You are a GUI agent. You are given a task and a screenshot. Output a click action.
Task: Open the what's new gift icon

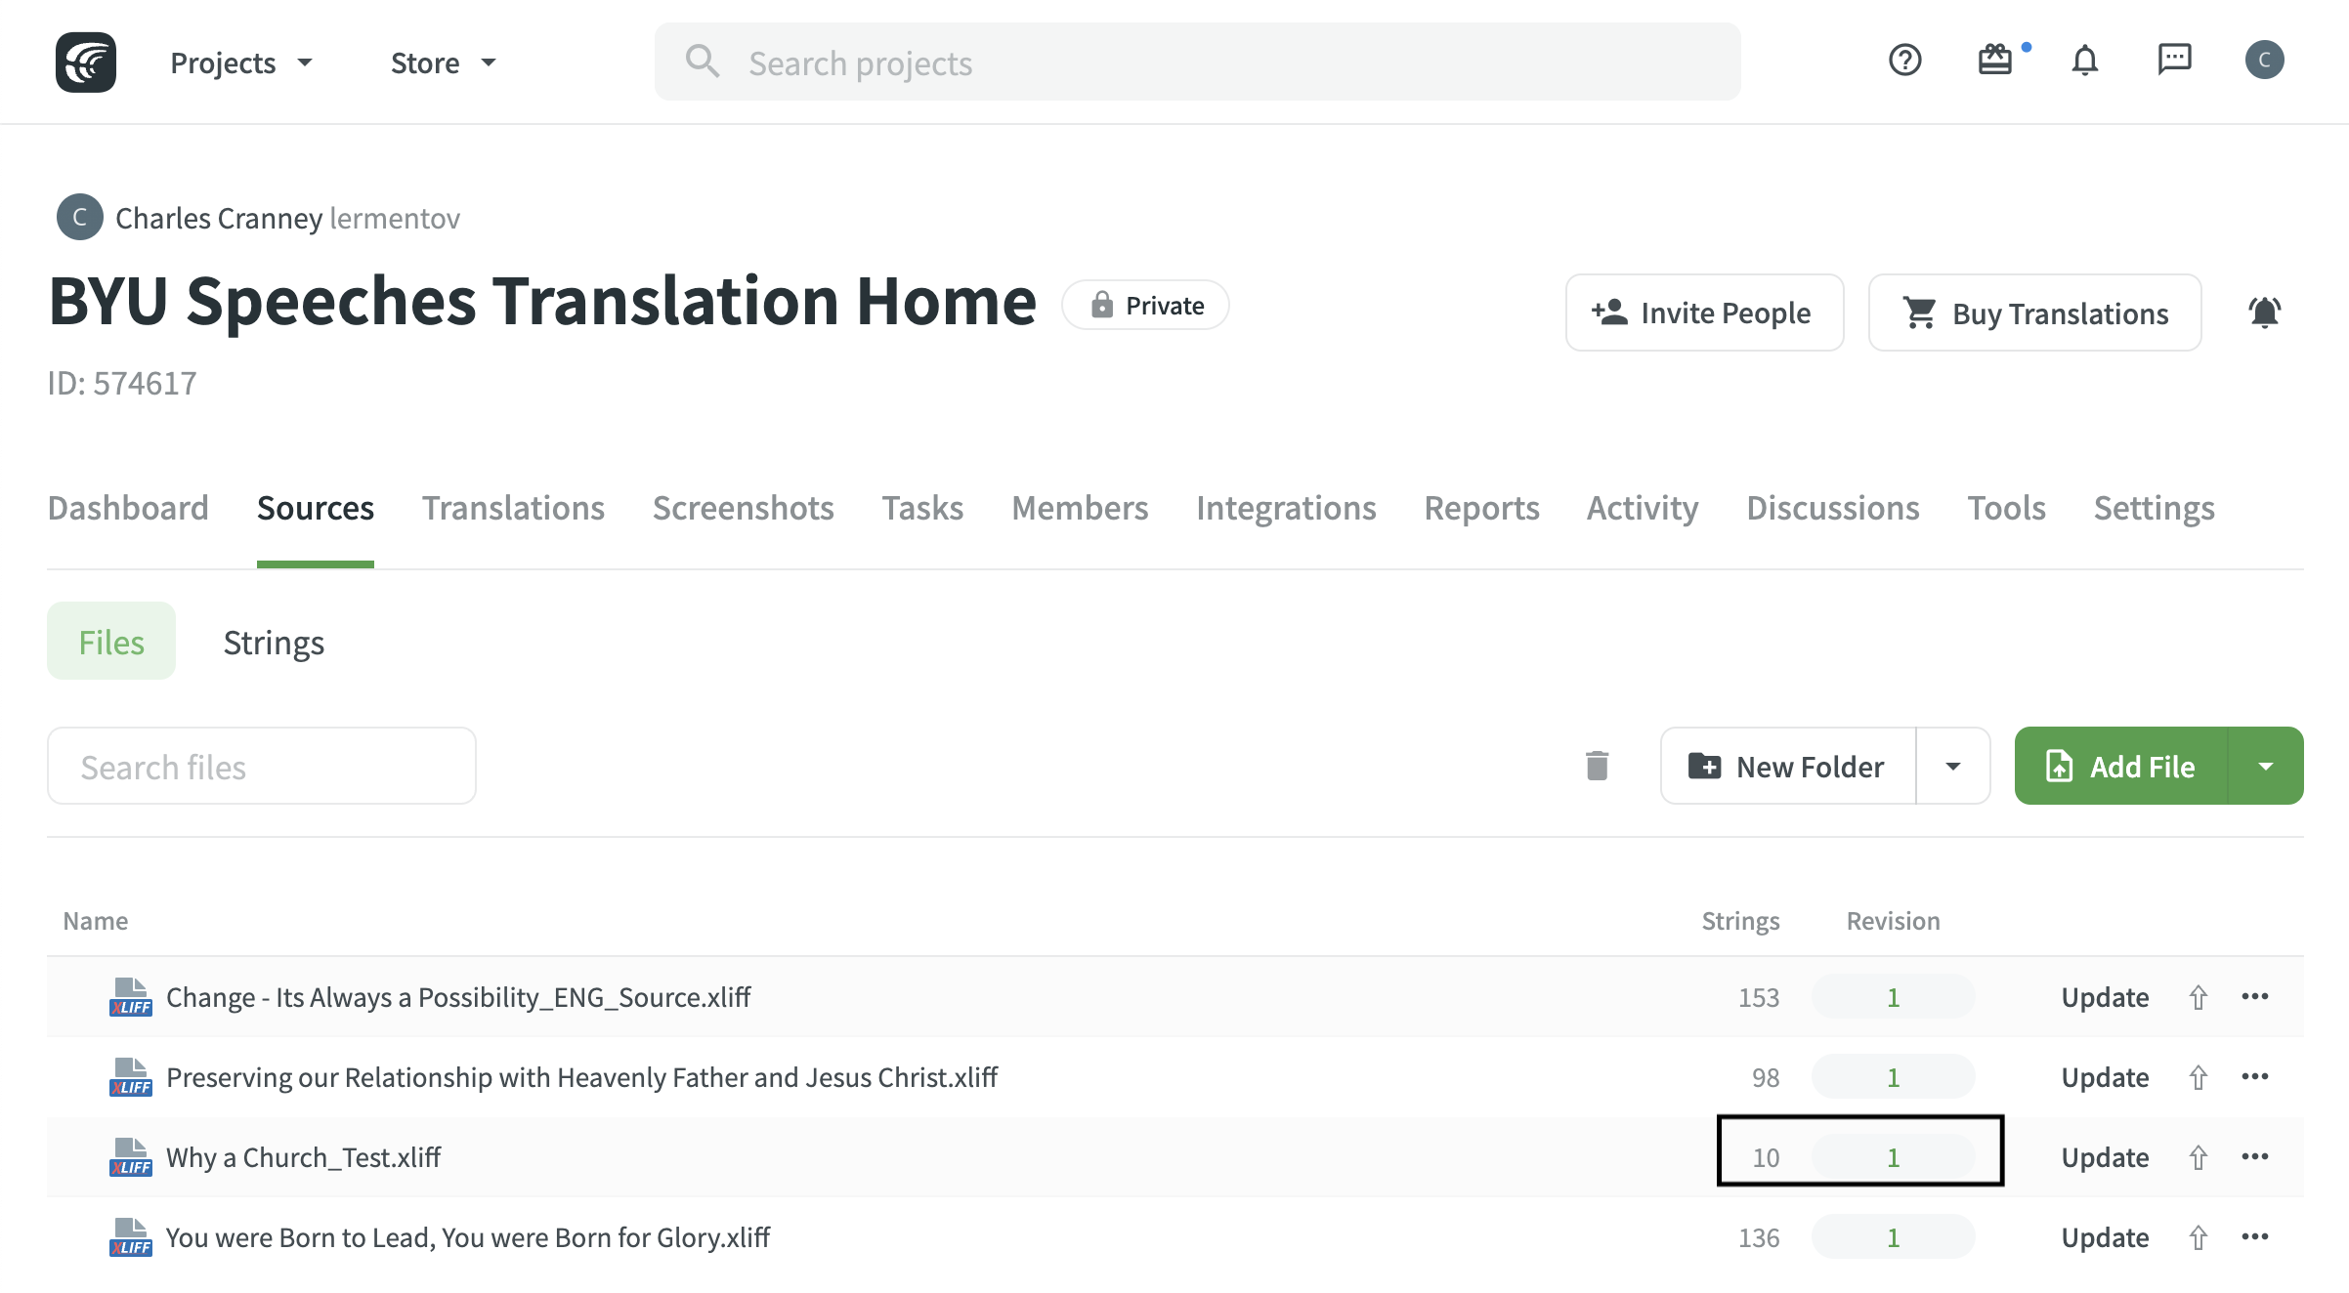[x=1994, y=61]
